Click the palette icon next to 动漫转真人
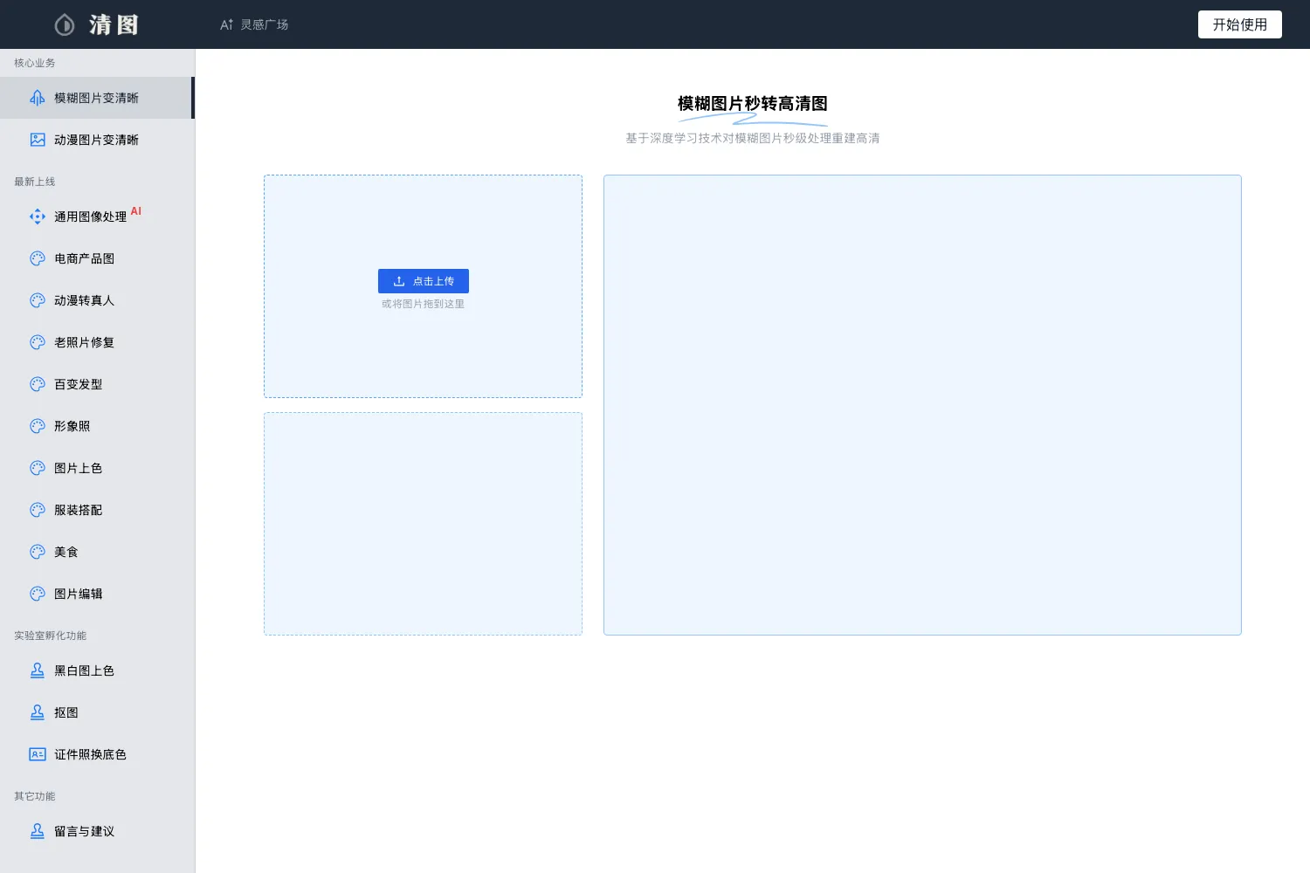The image size is (1310, 873). coord(38,300)
